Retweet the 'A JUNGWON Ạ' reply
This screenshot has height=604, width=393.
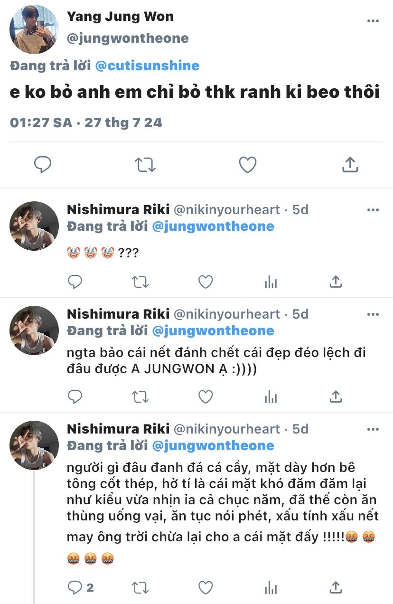(x=140, y=396)
